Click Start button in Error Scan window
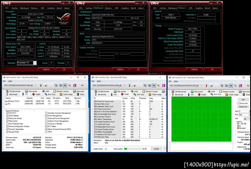The height and width of the screenshot is (169, 251). pyautogui.click(x=243, y=99)
